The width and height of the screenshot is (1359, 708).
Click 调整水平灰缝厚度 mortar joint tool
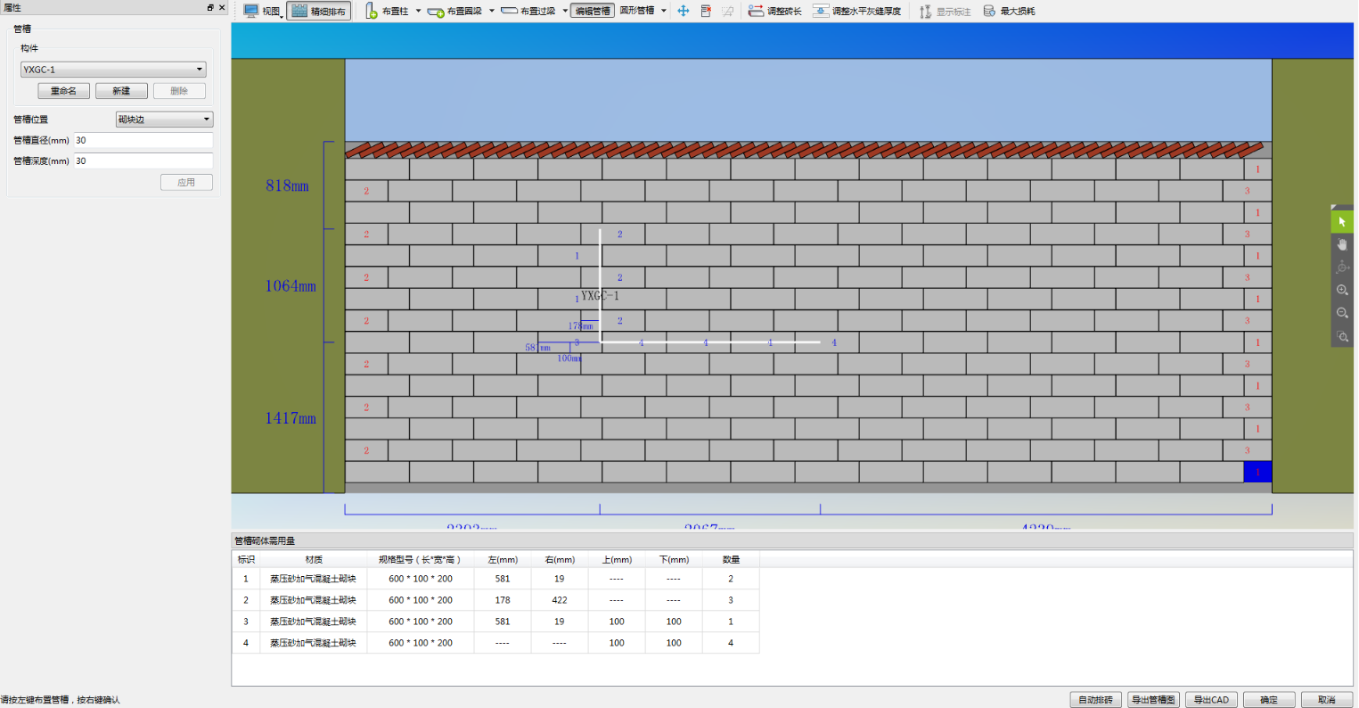tap(856, 11)
